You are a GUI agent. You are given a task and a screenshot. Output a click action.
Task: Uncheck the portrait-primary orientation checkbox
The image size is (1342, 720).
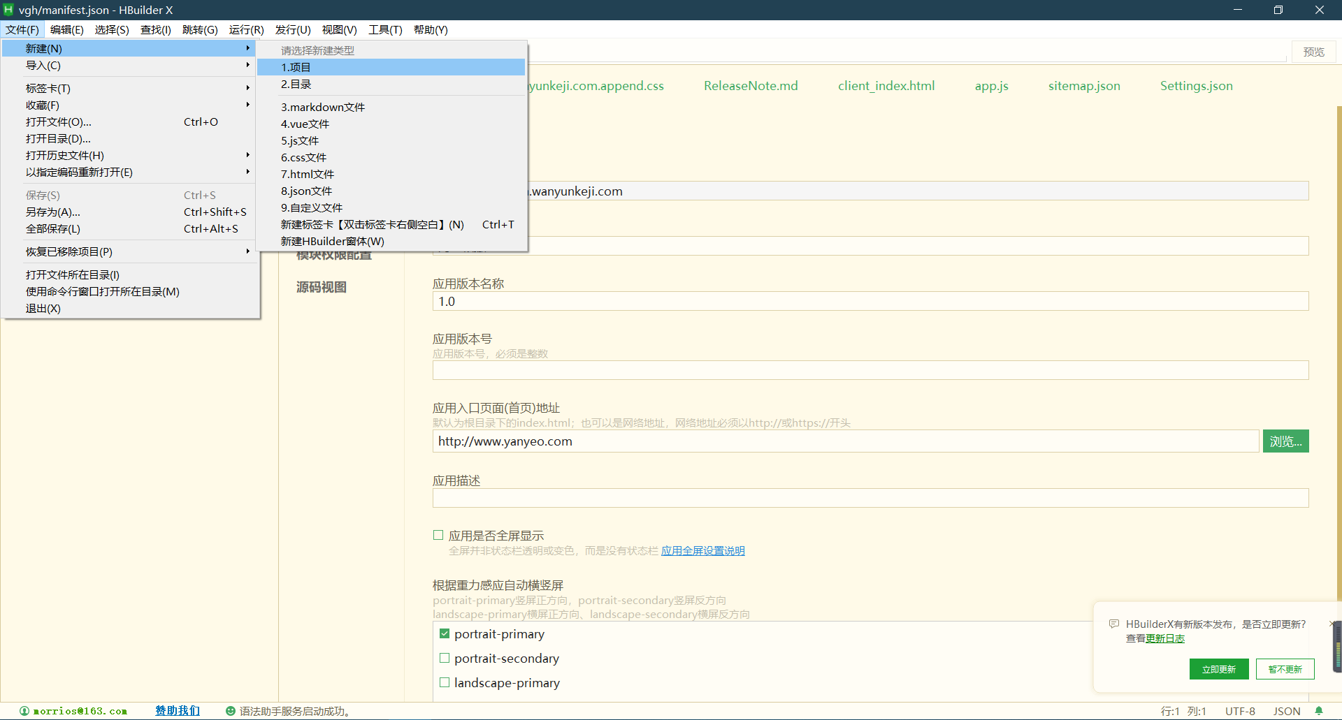(444, 633)
